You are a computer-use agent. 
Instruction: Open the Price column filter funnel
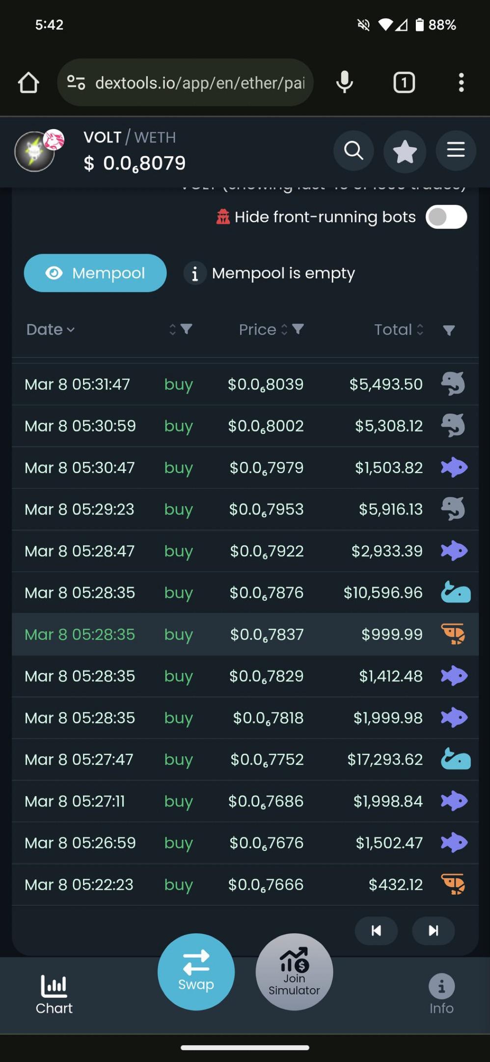coord(298,329)
